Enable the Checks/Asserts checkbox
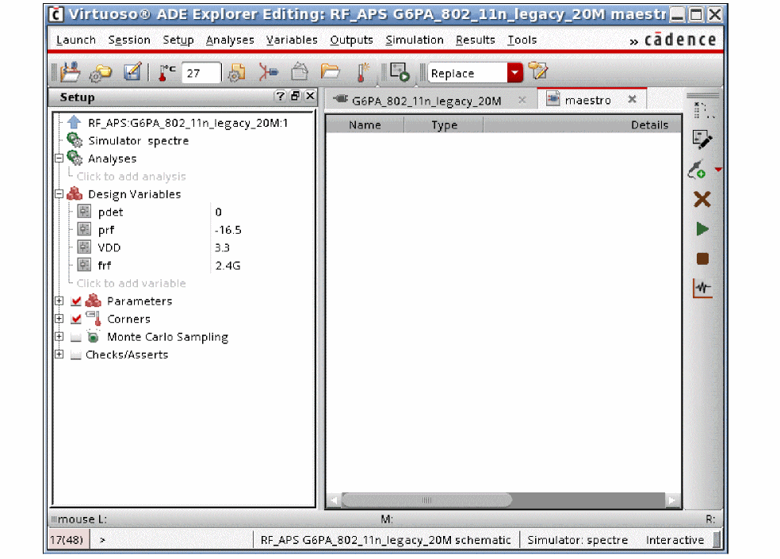This screenshot has height=559, width=780. [76, 355]
